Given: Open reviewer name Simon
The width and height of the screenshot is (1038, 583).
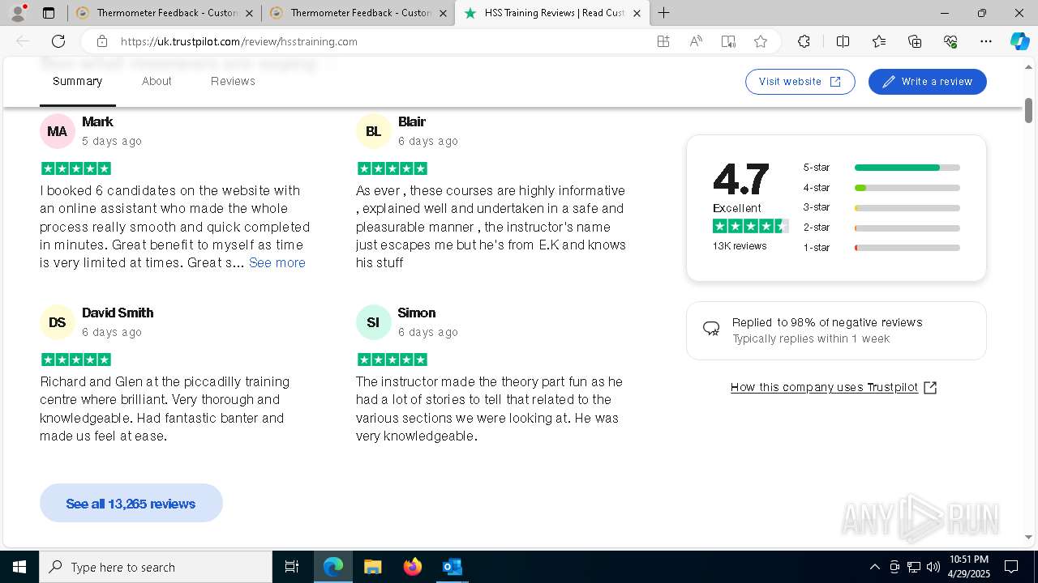Looking at the screenshot, I should coord(417,313).
